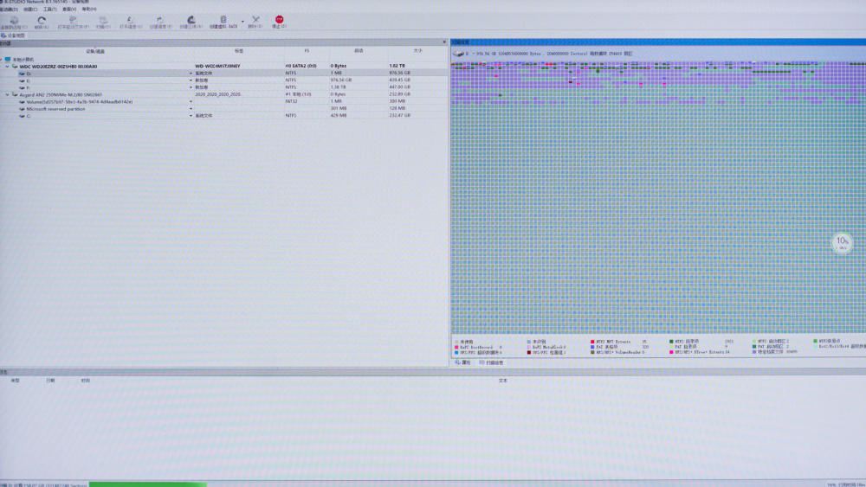The image size is (866, 487).
Task: Click the Open image toolbar icon
Action: [130, 21]
